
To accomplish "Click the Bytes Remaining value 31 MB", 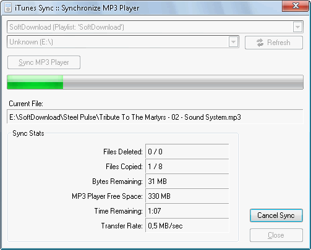I will pyautogui.click(x=187, y=181).
